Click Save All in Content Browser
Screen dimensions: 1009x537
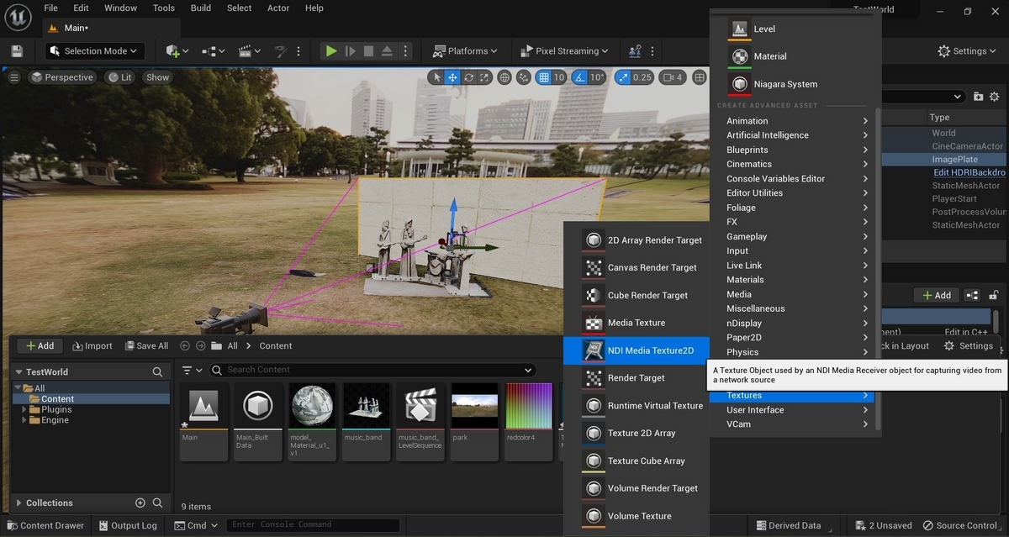[x=146, y=345]
